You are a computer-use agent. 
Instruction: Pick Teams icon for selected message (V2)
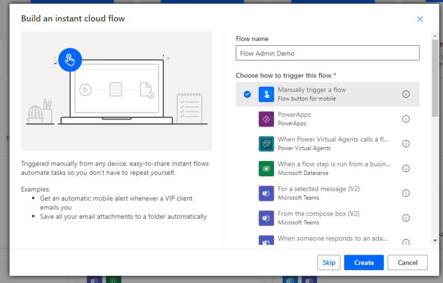tap(266, 193)
